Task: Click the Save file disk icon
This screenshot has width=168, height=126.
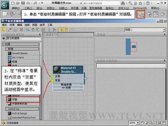Action: tap(23, 3)
